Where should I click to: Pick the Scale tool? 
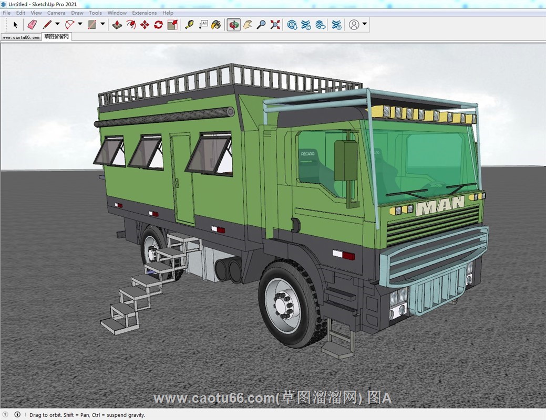[x=172, y=25]
